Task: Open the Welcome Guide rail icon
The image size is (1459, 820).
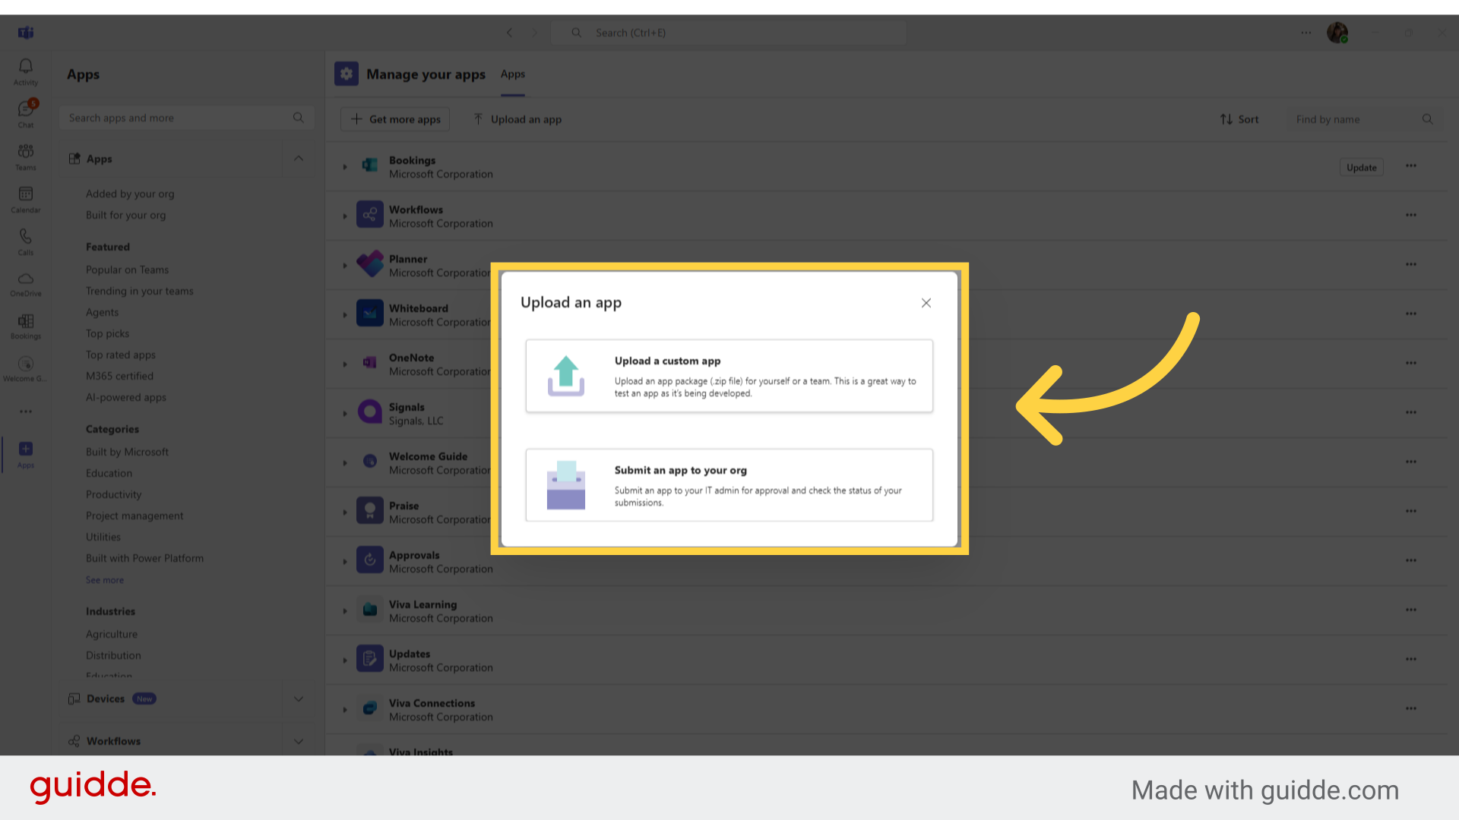Action: [25, 369]
